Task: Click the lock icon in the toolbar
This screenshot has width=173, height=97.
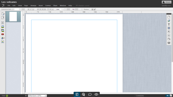Action: [x=92, y=9]
